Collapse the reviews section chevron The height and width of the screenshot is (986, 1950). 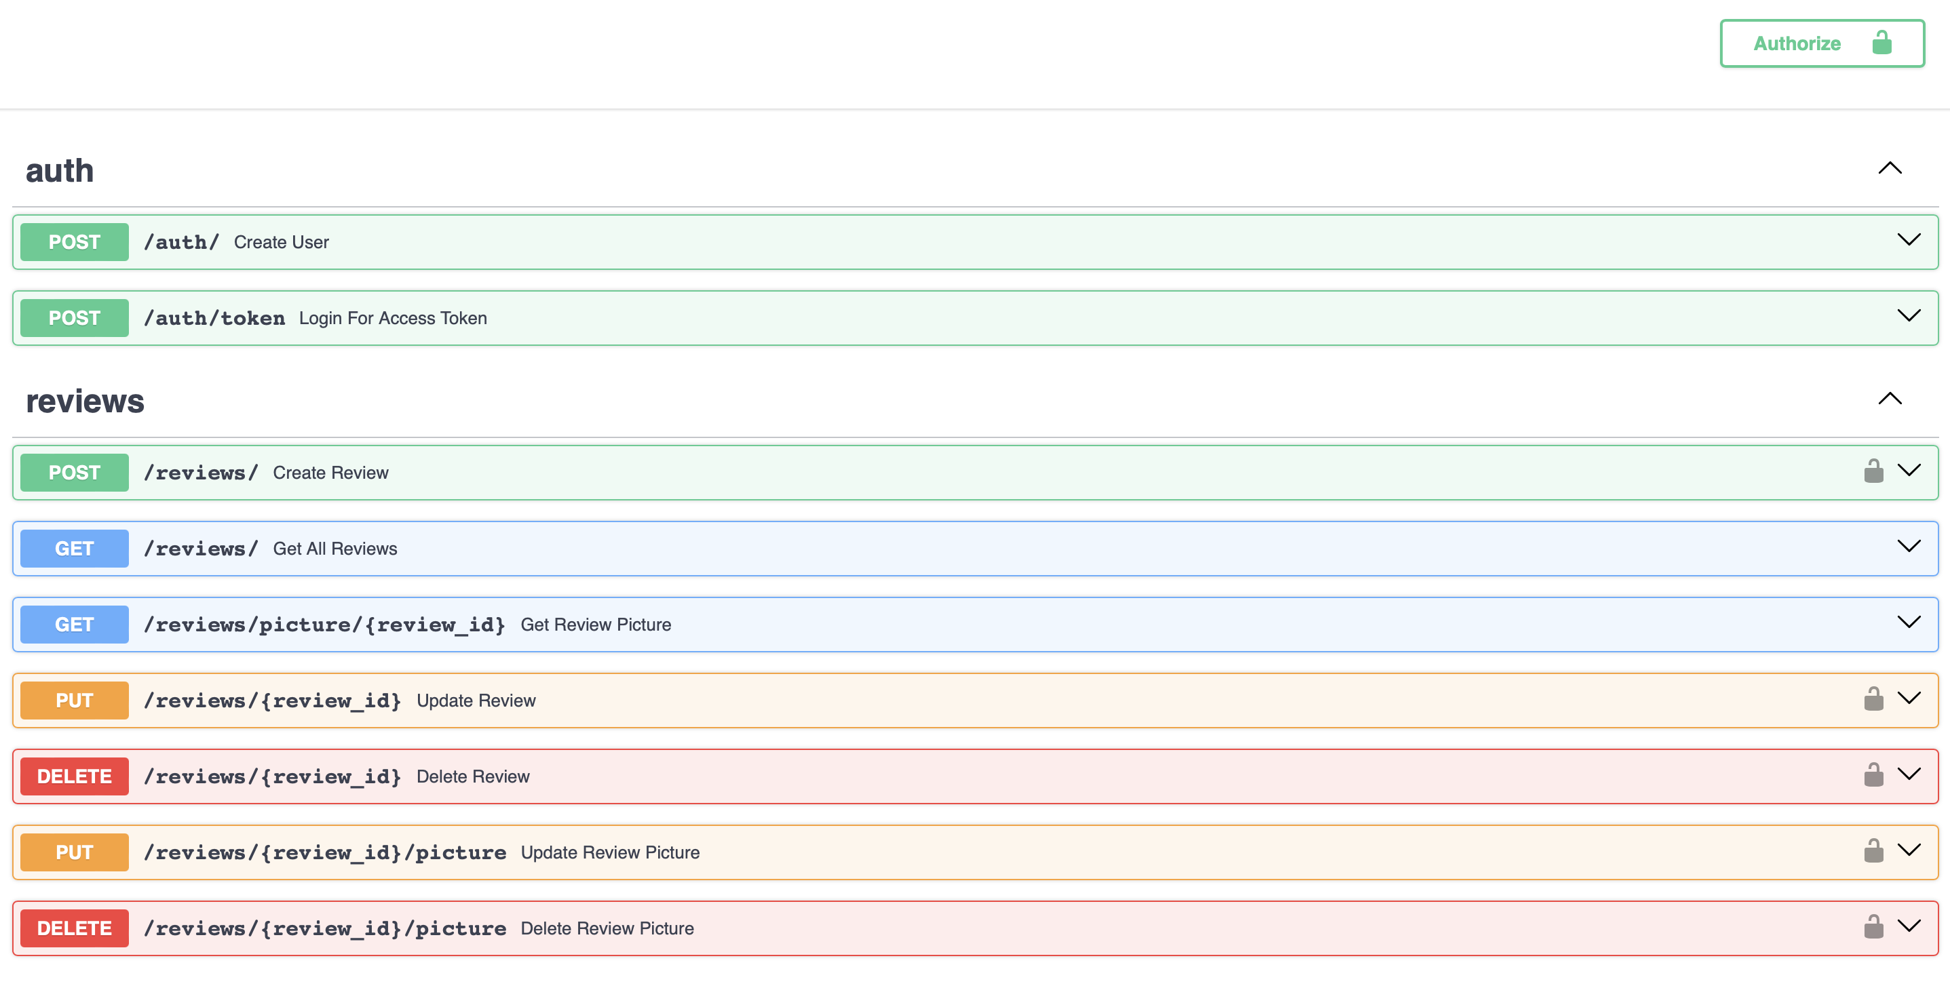point(1890,399)
